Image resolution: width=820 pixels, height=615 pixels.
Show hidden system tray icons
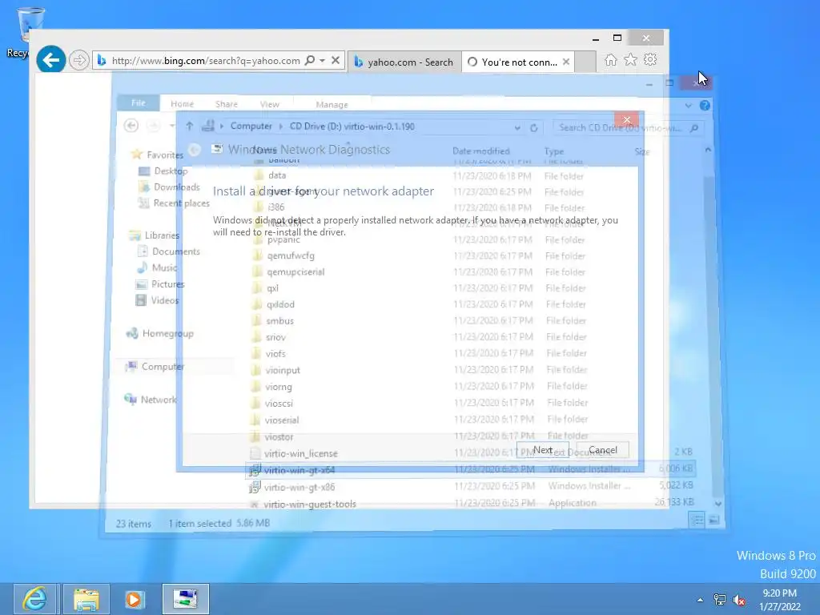coord(700,600)
